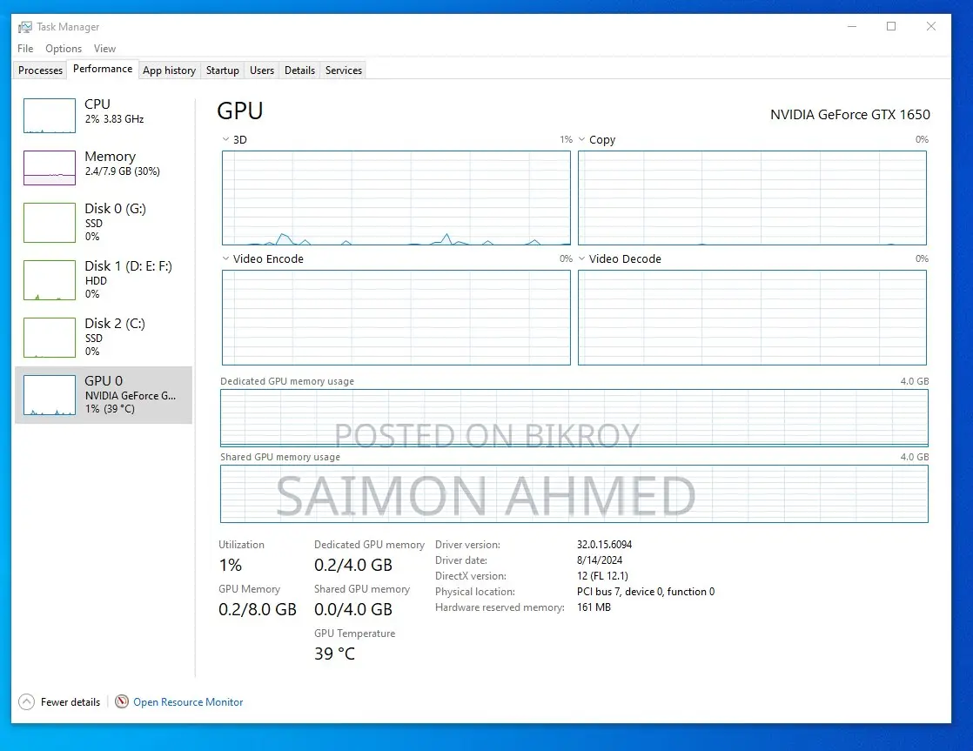Select the GPU 0 mini graph thumbnail
This screenshot has height=751, width=973.
coord(50,395)
